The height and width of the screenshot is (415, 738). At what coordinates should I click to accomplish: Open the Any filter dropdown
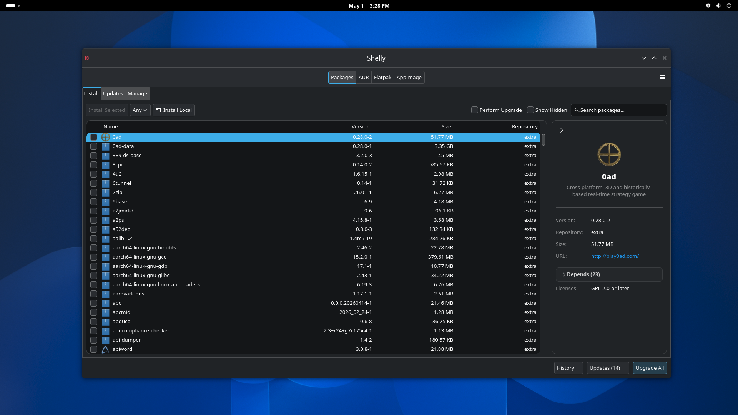pos(140,110)
